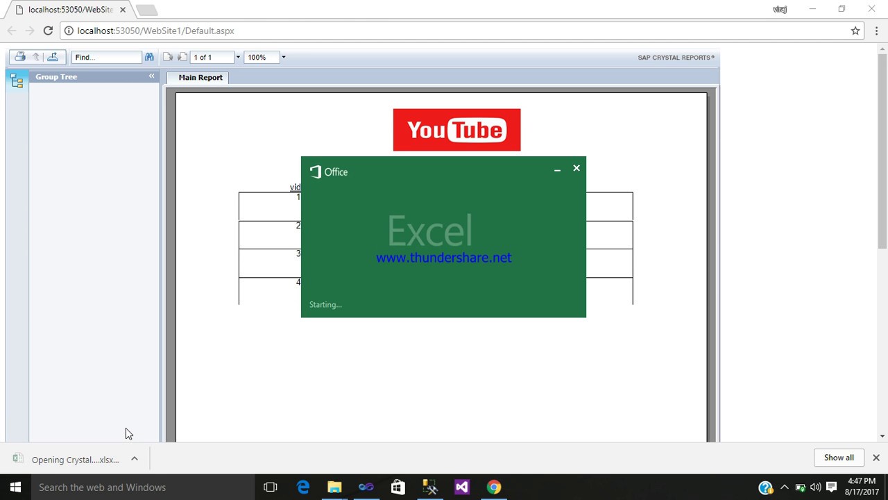Click the address bar URL

coord(156,31)
